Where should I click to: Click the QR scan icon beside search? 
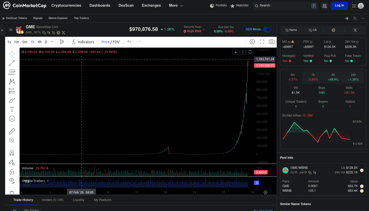325,6
